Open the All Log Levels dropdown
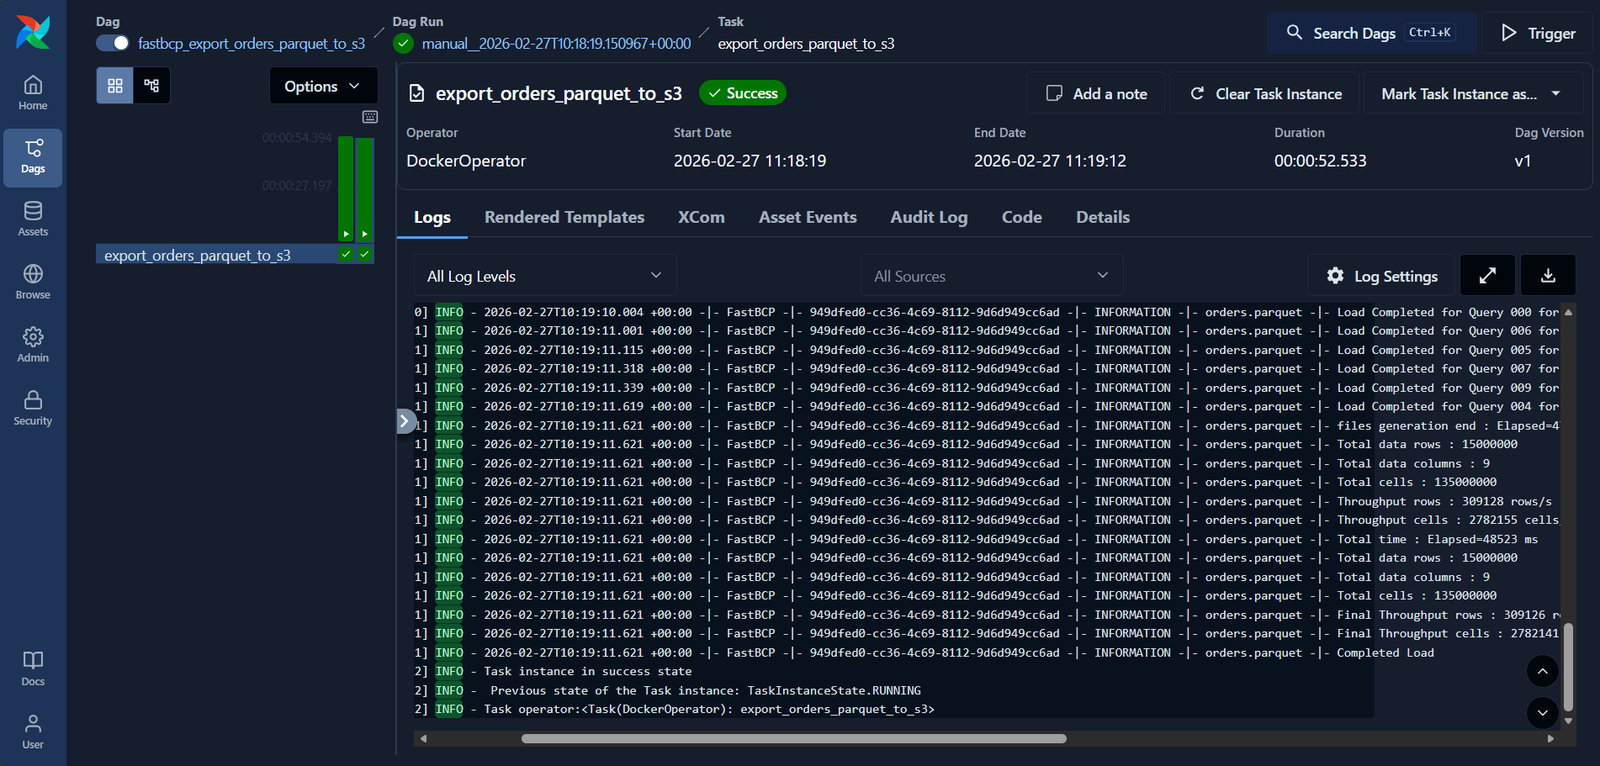 [x=543, y=275]
